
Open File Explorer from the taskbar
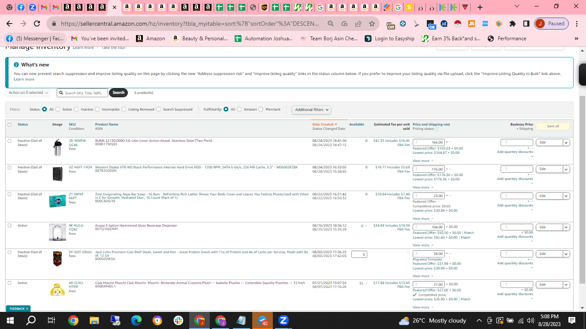(x=94, y=320)
